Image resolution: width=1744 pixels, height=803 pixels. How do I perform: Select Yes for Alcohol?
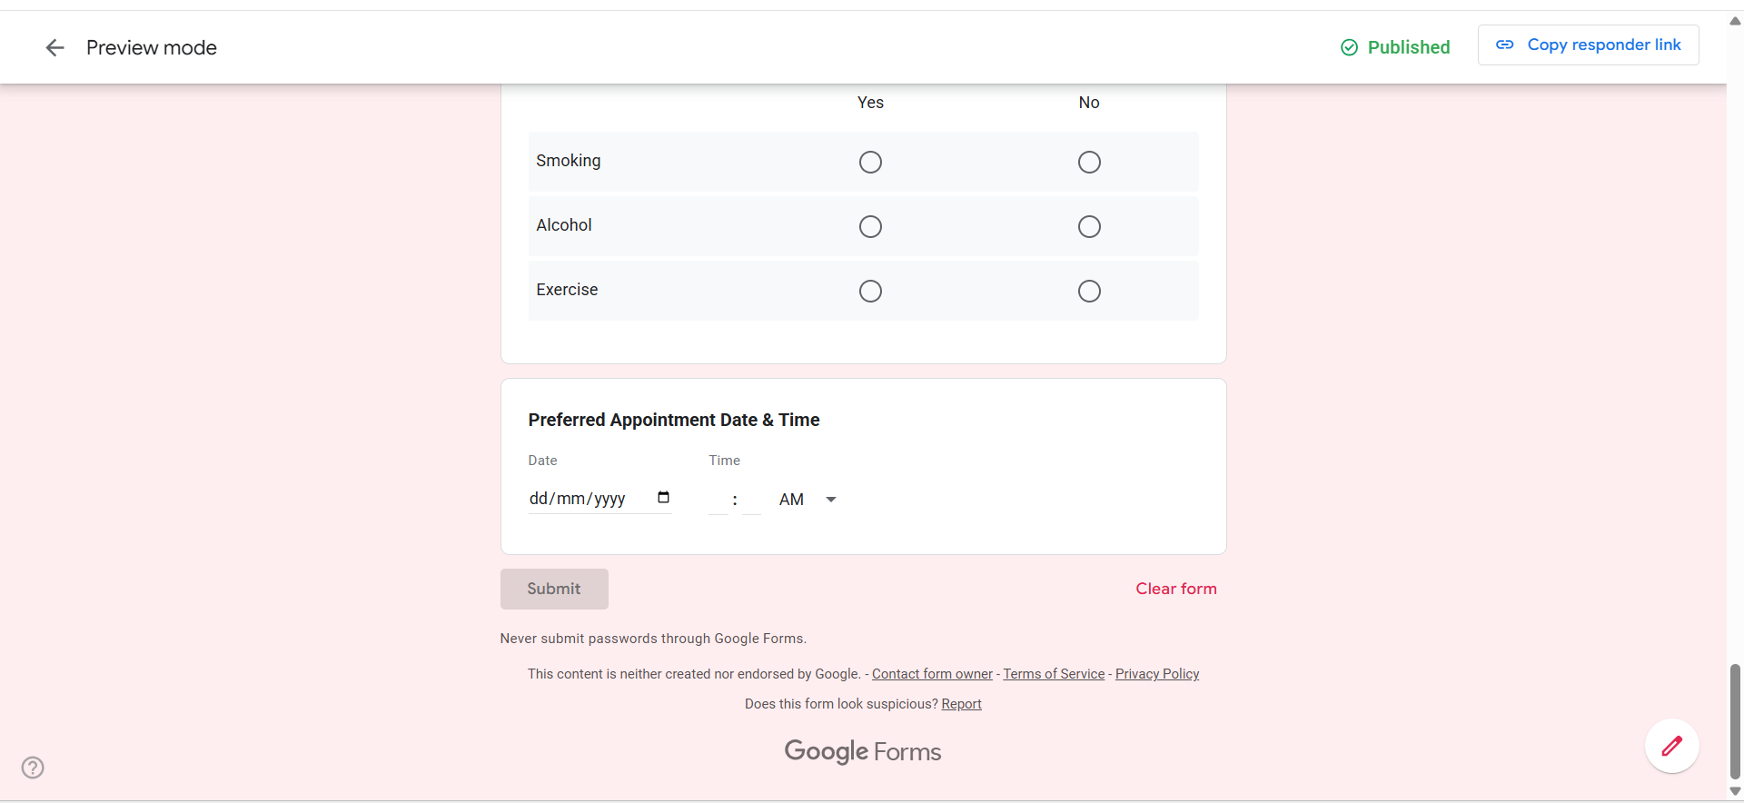point(870,226)
